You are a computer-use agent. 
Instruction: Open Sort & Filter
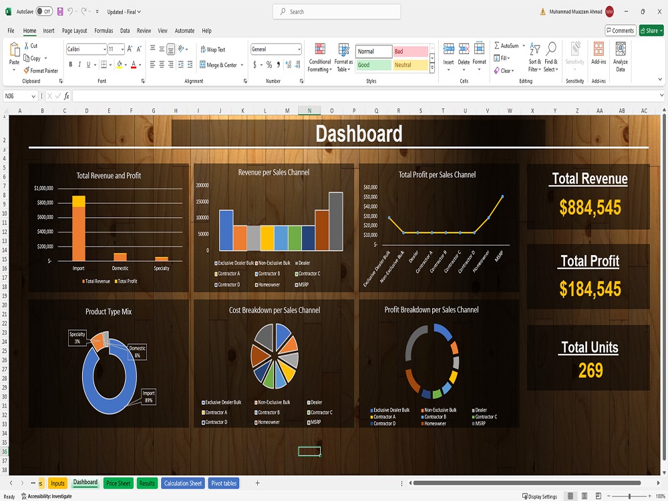[534, 57]
